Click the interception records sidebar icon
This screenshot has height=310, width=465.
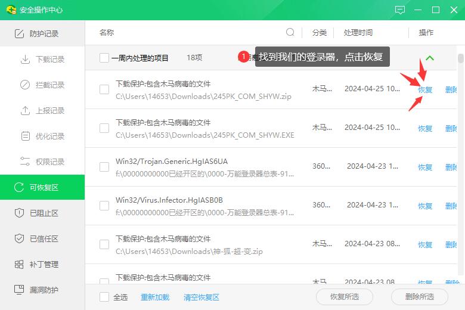[25, 85]
